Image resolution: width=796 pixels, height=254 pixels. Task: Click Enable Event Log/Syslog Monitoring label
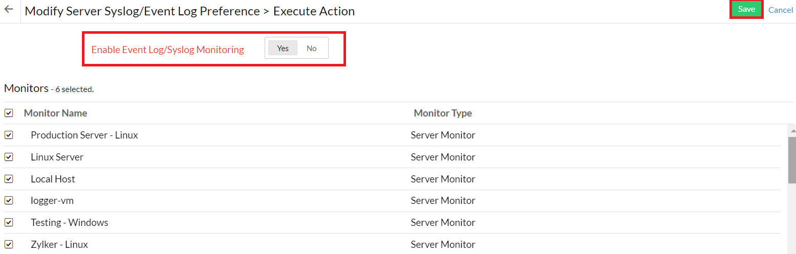[167, 50]
